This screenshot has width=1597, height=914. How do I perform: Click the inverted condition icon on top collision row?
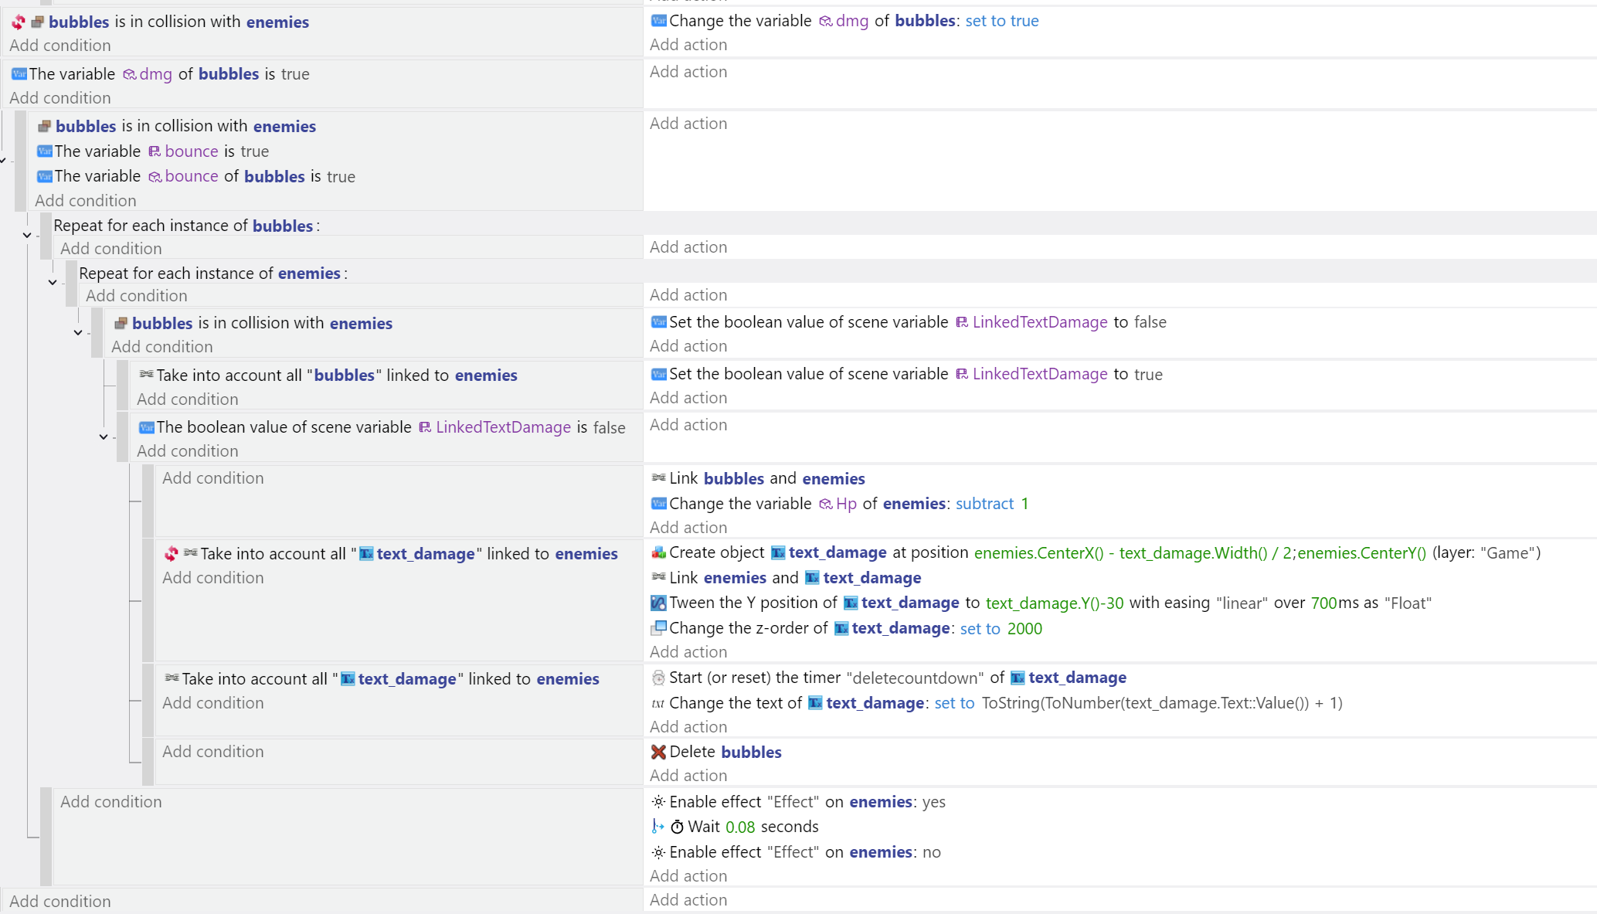tap(19, 22)
